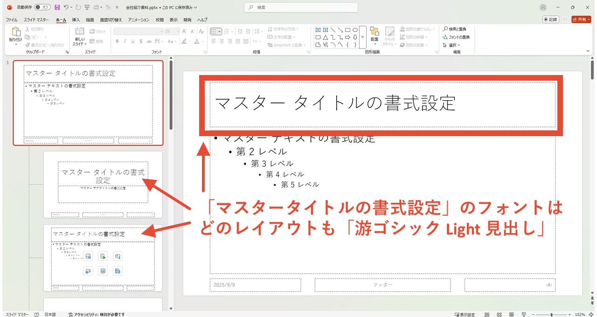Select the straight line shape
This screenshot has width=597, height=317.
click(x=333, y=30)
